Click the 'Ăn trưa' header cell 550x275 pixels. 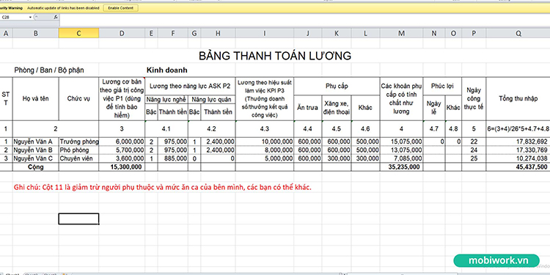point(307,108)
